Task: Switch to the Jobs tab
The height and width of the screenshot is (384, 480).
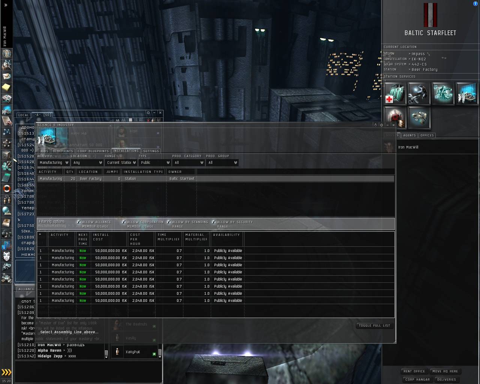Action: tap(44, 151)
